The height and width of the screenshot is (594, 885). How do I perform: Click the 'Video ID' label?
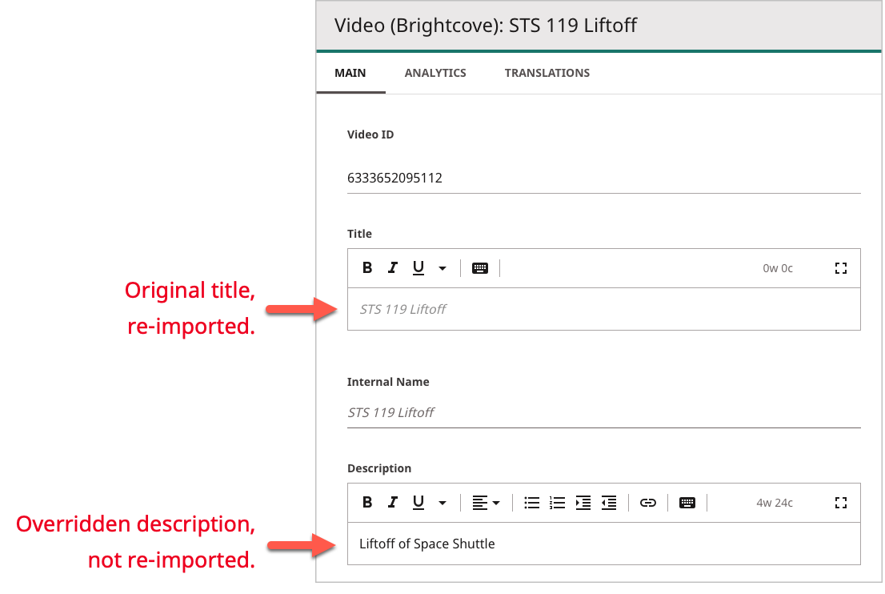pos(370,134)
